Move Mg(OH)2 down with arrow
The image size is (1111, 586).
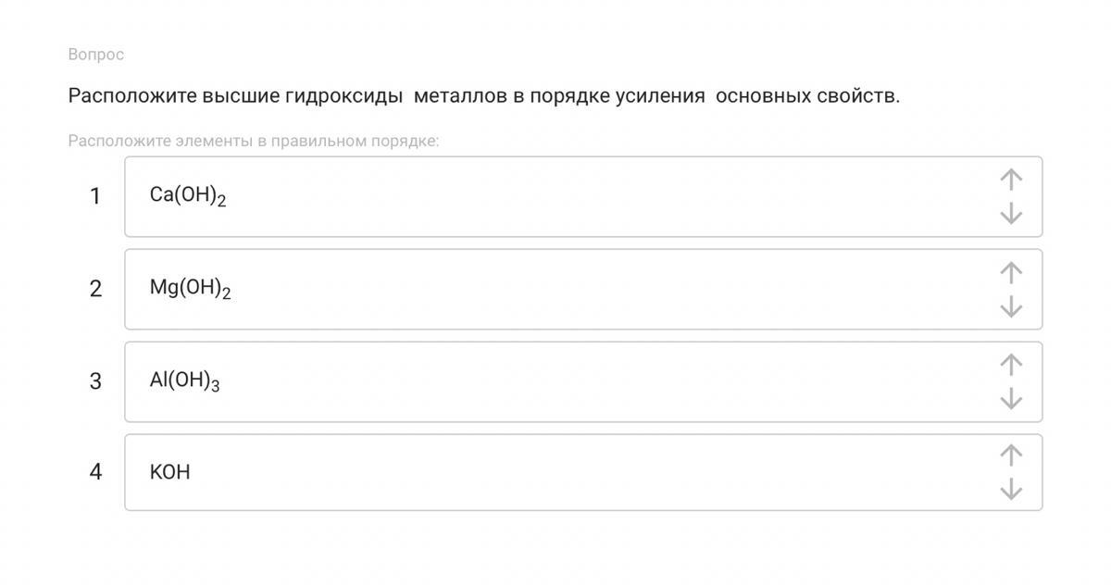click(1011, 306)
